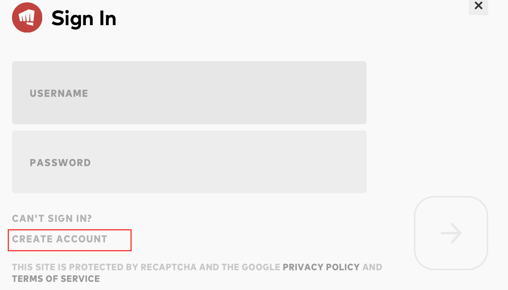Focus the Username input field
508x290 pixels.
(x=189, y=93)
